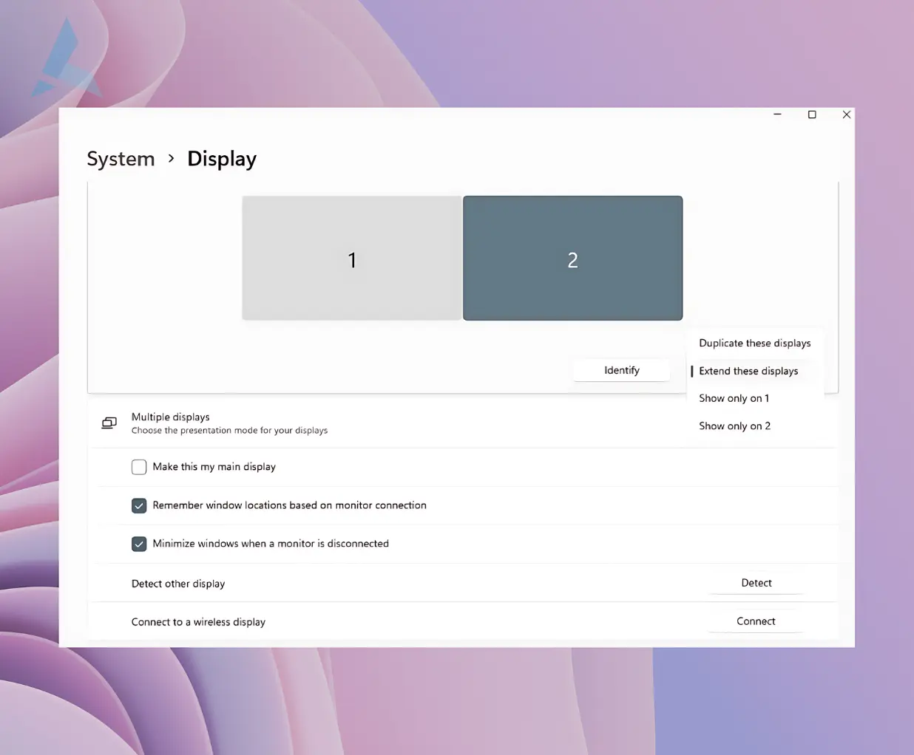Uncheck Remember window locations based on monitor connection
Image resolution: width=914 pixels, height=755 pixels.
(139, 505)
